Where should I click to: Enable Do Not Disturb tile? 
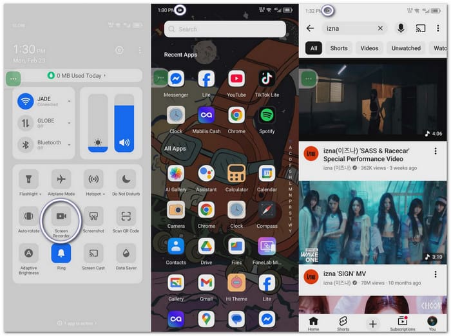(126, 179)
